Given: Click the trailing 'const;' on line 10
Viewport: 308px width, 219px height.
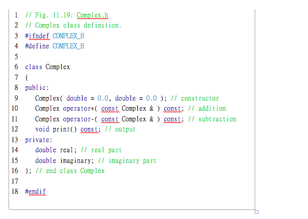Looking at the screenshot, I should click(174, 109).
